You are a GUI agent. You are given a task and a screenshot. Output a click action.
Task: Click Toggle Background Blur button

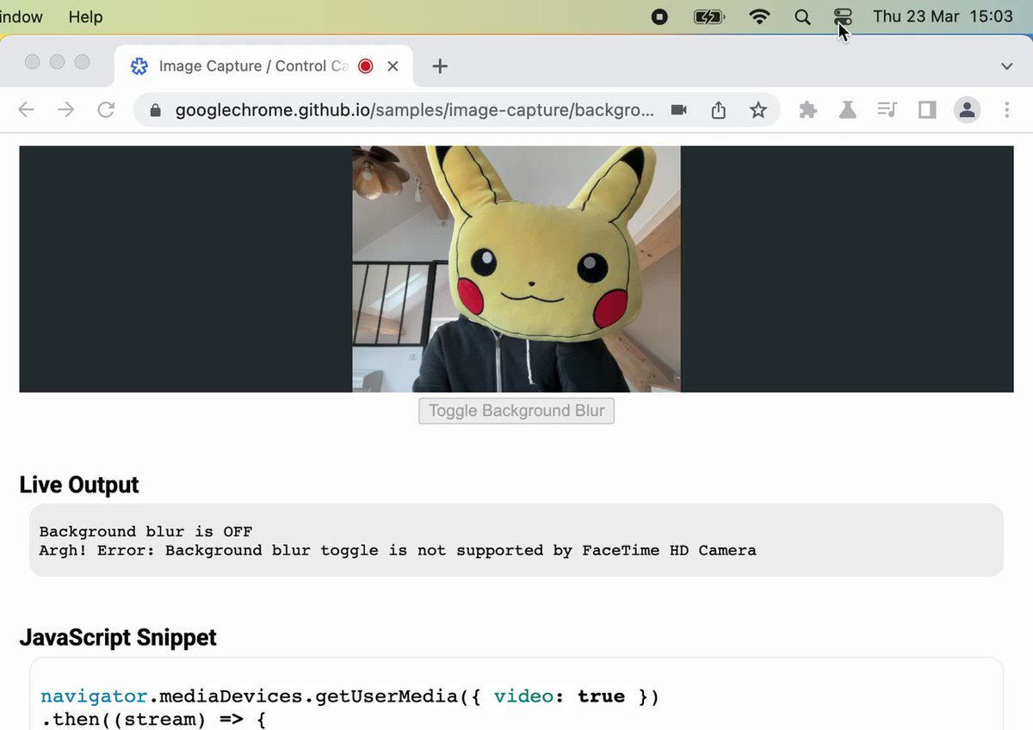click(516, 411)
